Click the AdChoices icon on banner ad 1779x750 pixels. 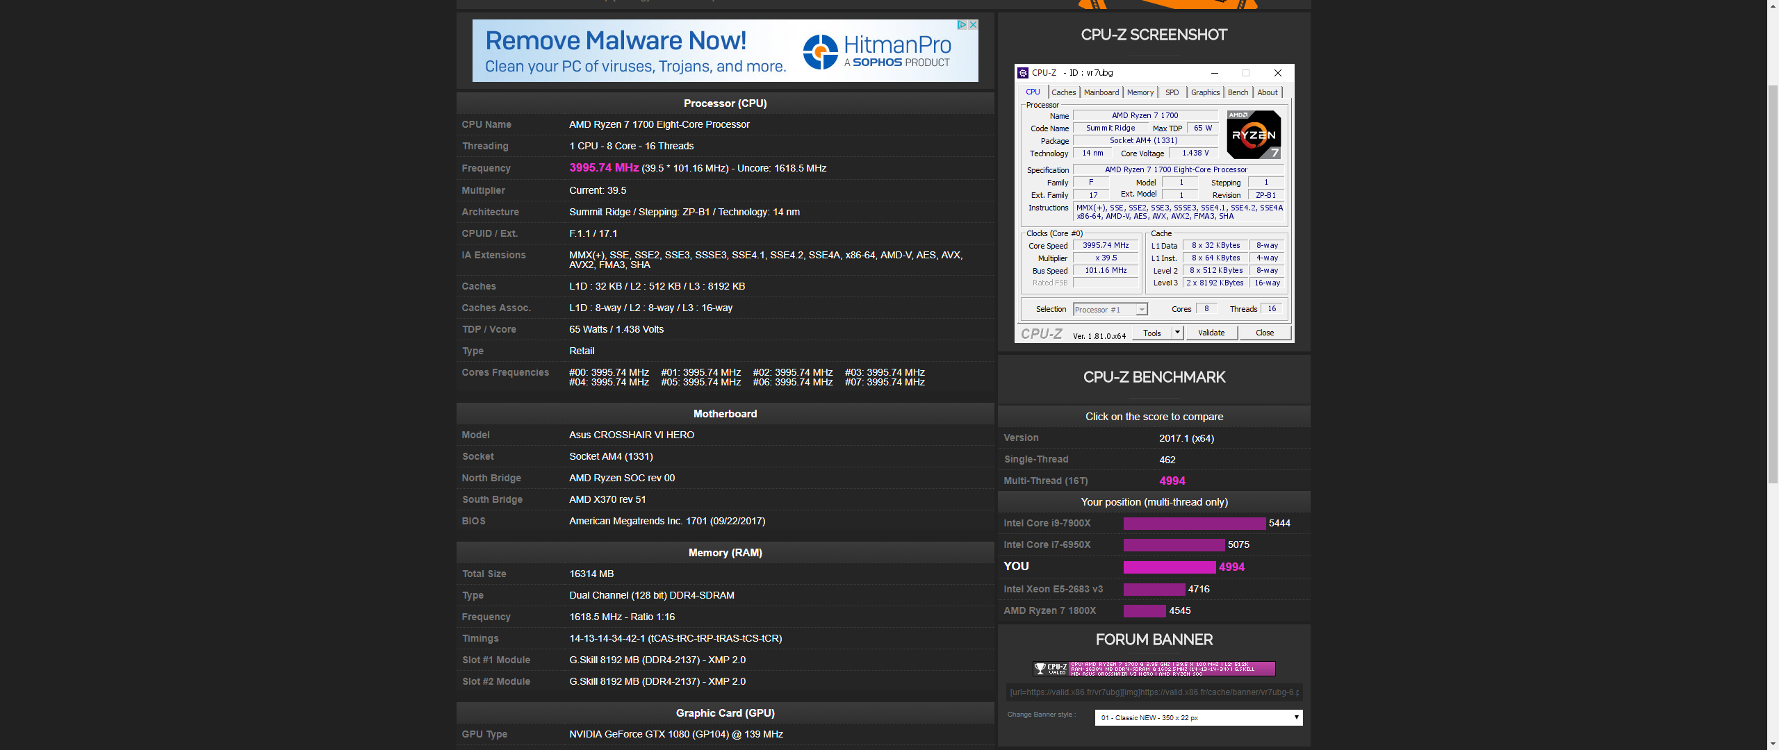962,25
